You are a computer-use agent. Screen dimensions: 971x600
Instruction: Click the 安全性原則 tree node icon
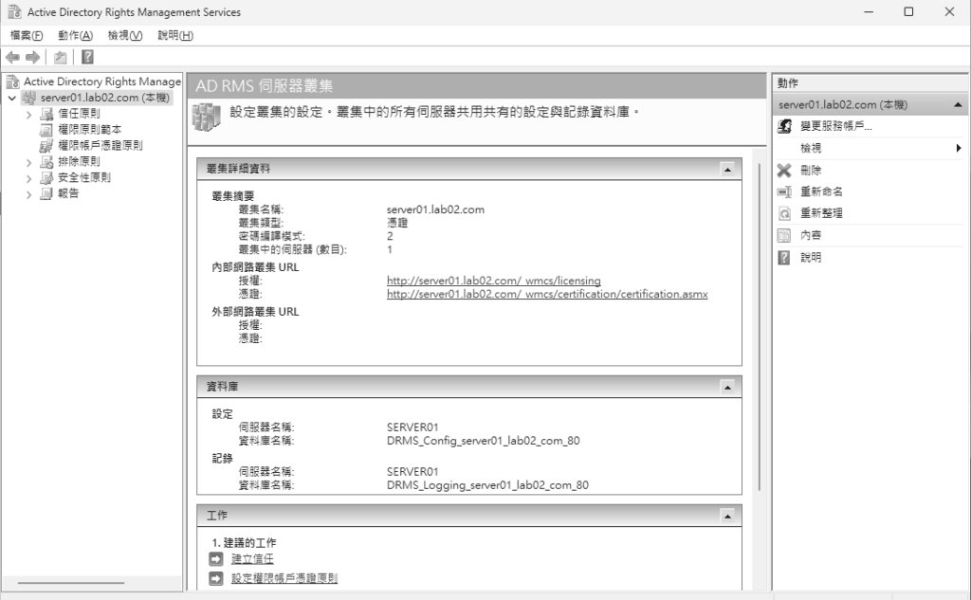46,177
